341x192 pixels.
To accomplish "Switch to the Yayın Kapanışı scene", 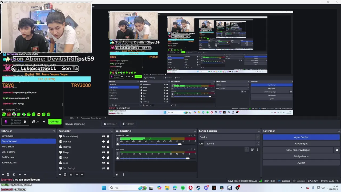I will (x=28, y=163).
